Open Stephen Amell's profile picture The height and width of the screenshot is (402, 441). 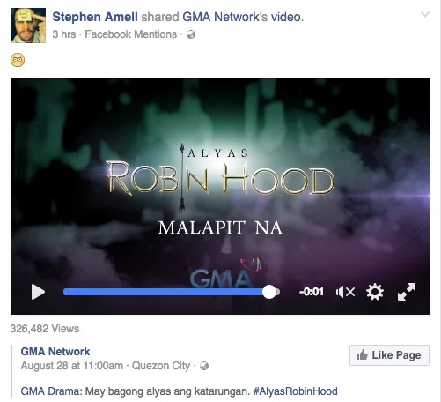28,26
